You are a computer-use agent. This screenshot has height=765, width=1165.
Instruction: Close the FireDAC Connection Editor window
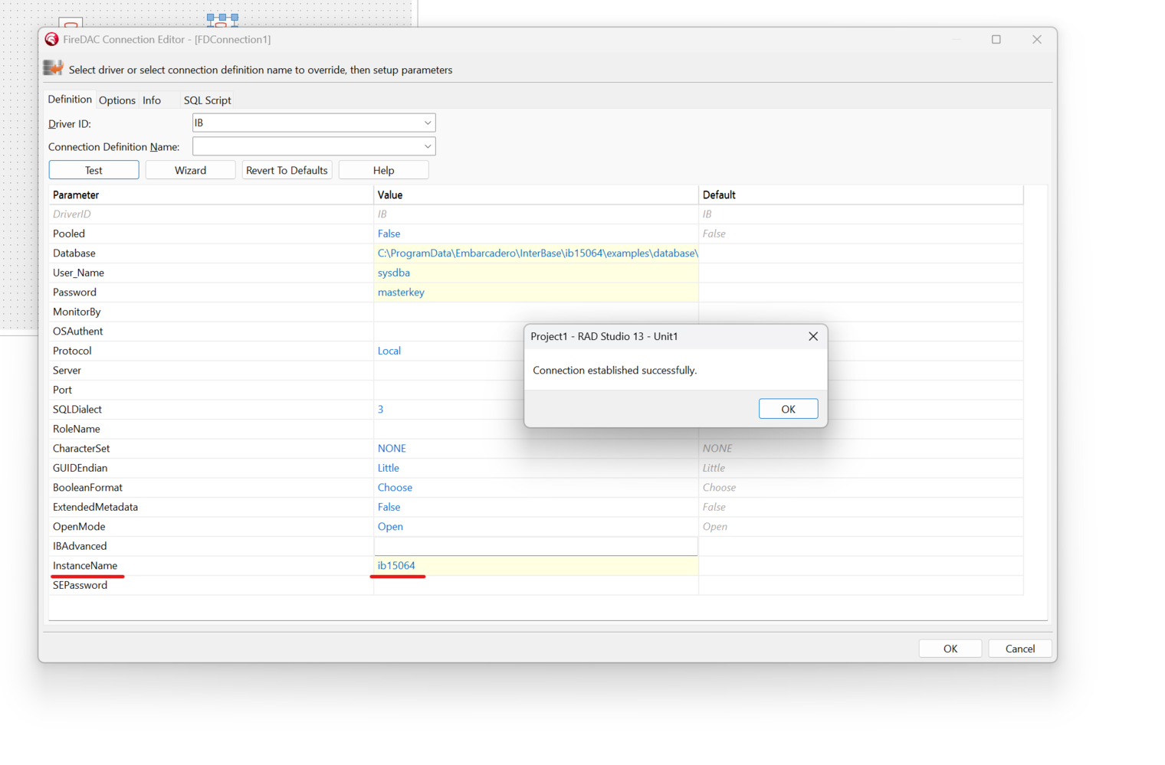[x=1036, y=39]
